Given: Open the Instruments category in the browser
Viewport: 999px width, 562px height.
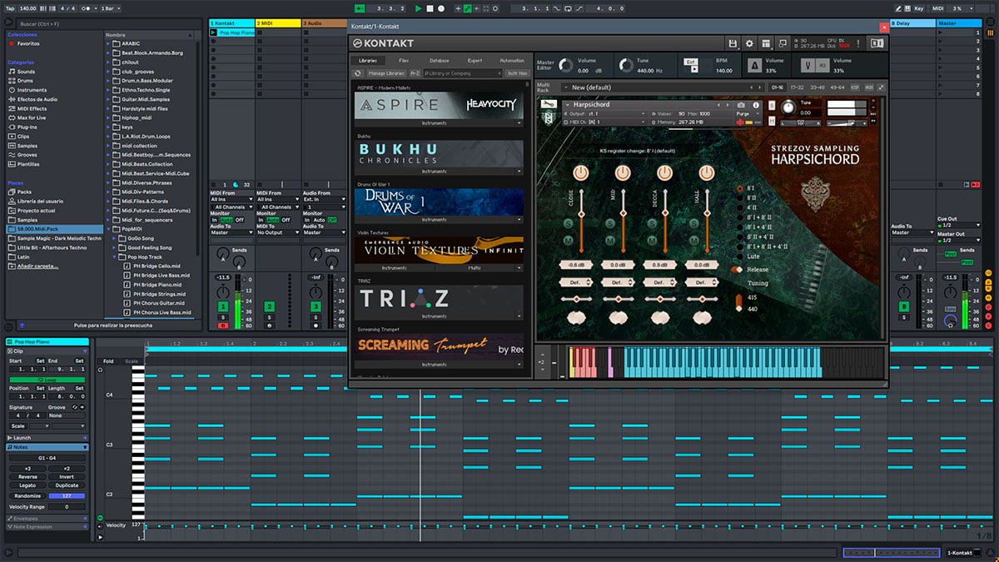Looking at the screenshot, I should pyautogui.click(x=27, y=90).
